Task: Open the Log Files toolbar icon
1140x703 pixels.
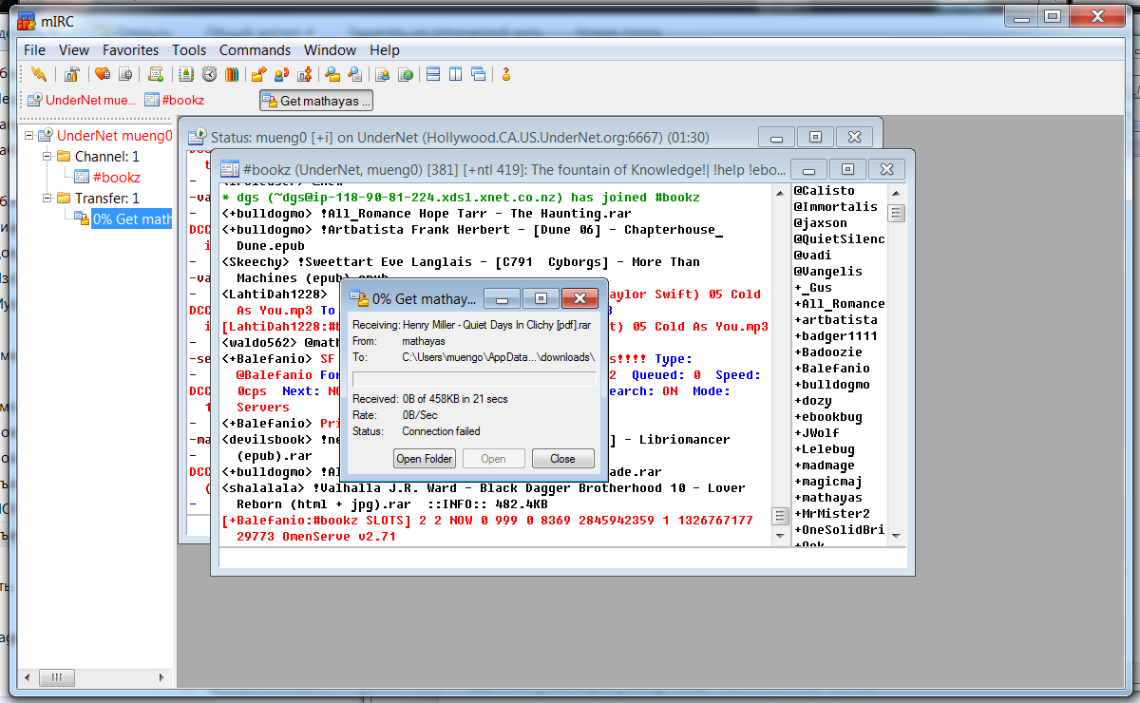Action: click(354, 74)
